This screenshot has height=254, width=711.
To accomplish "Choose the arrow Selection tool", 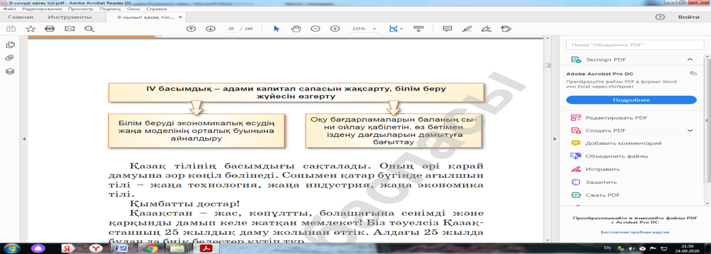I will pyautogui.click(x=277, y=29).
